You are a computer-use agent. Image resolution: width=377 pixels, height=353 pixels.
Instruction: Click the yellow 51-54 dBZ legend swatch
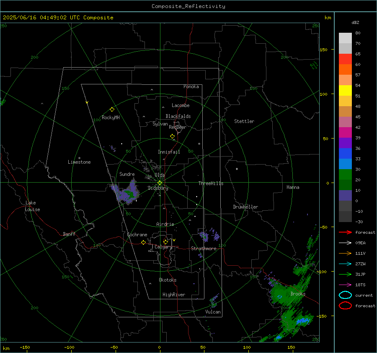tap(345, 91)
